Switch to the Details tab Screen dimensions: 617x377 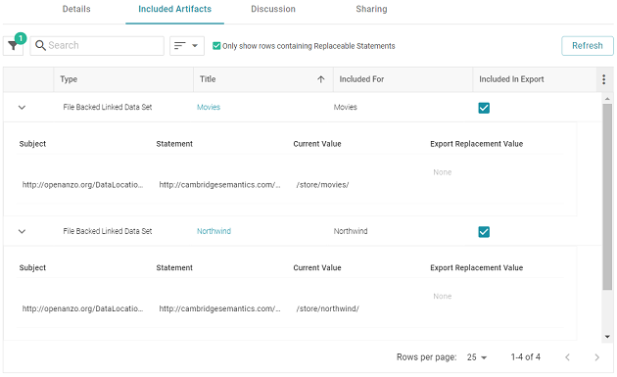[76, 9]
